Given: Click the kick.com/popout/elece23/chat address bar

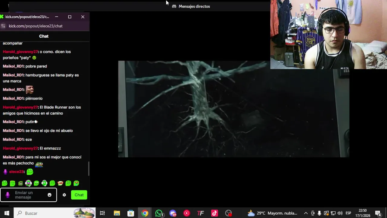Looking at the screenshot, I should [36, 26].
